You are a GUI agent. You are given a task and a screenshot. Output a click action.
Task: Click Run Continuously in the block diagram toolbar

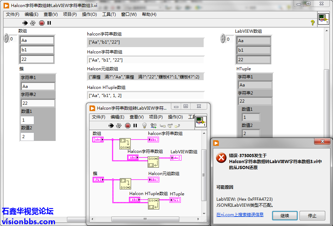coord(119,125)
